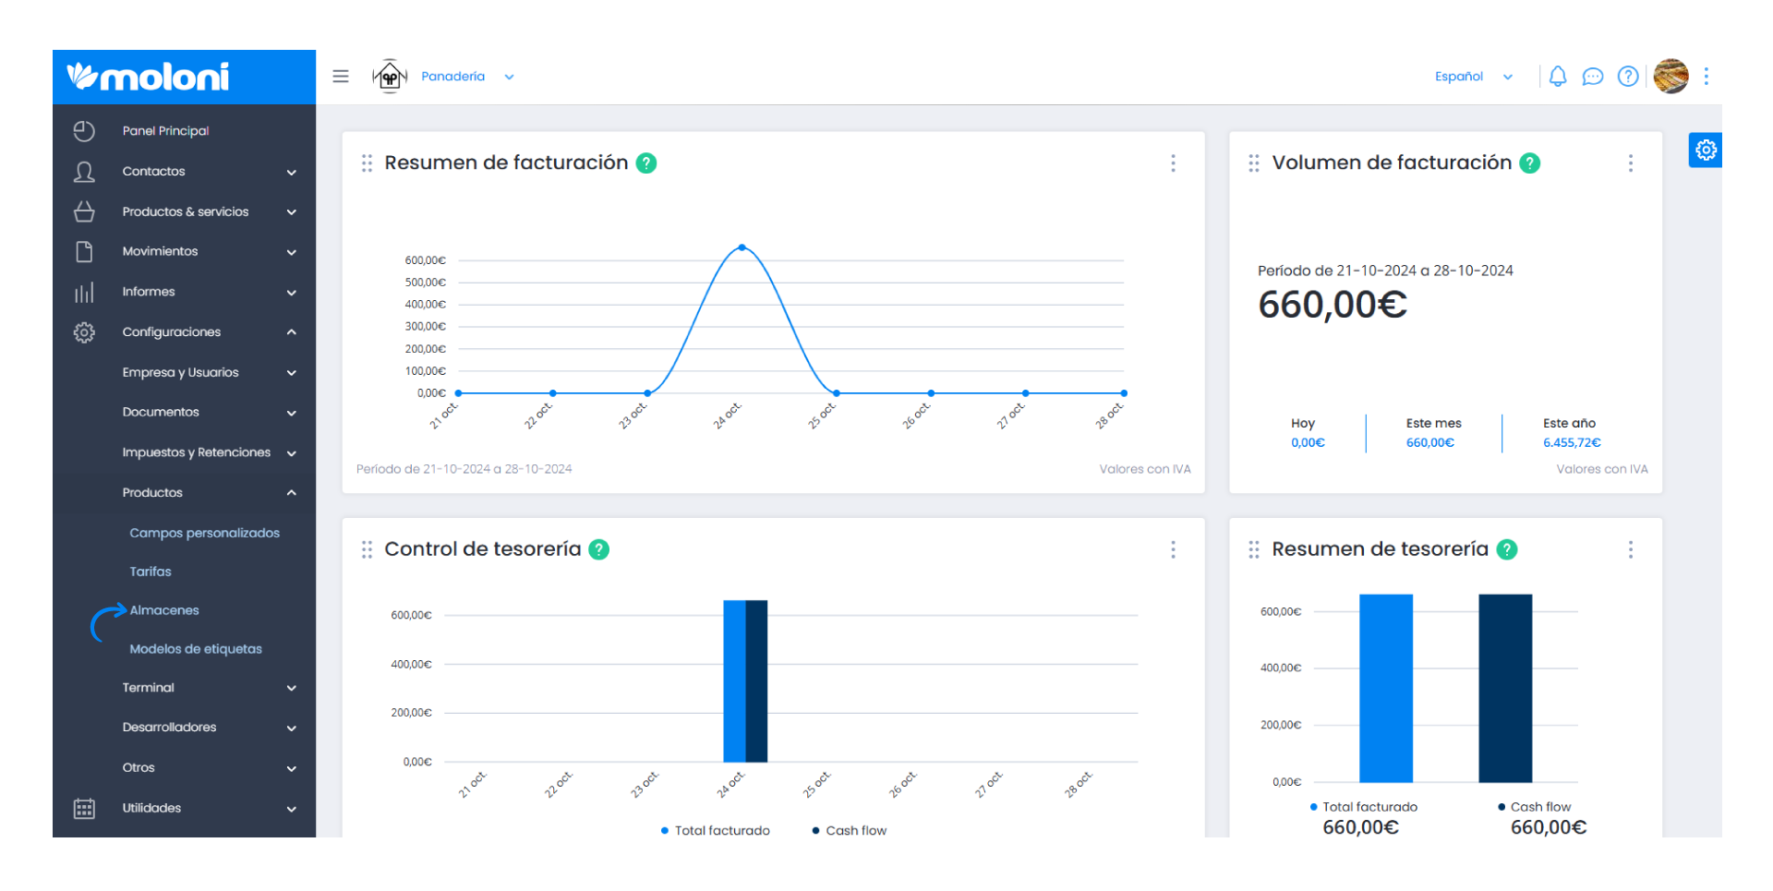The height and width of the screenshot is (891, 1773).
Task: Toggle Total facturado legend in Control de tesorería
Action: click(716, 831)
